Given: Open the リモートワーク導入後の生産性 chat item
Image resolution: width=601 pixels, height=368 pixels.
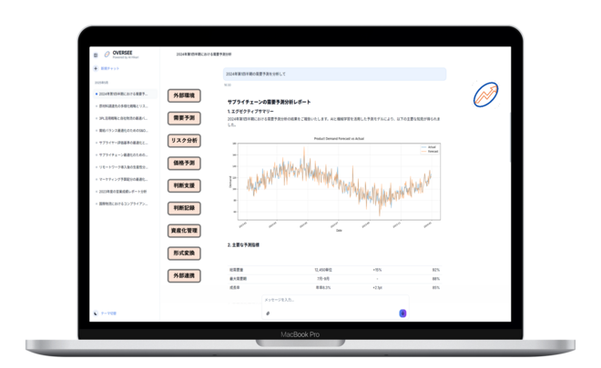Looking at the screenshot, I should point(122,167).
